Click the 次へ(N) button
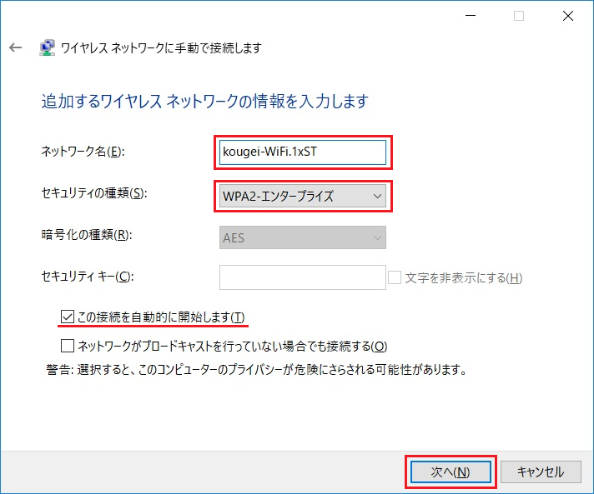This screenshot has height=494, width=594. (x=451, y=472)
